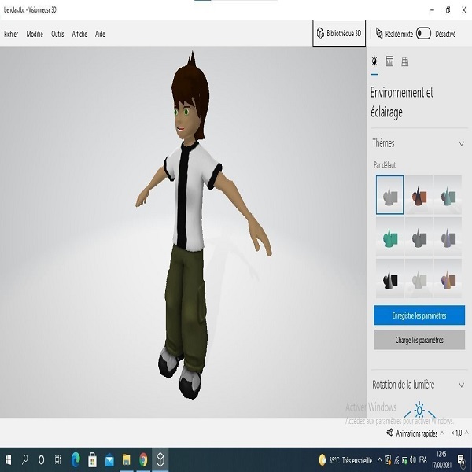Image resolution: width=472 pixels, height=472 pixels.
Task: Click the battery status tray icon
Action: coord(404,460)
